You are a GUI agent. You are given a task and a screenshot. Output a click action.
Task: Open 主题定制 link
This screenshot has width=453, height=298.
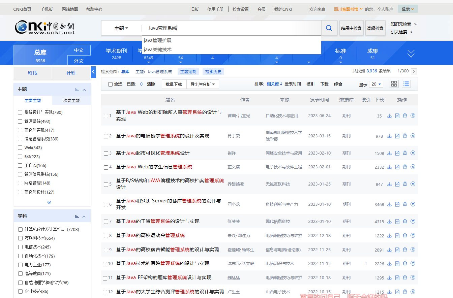tap(188, 71)
